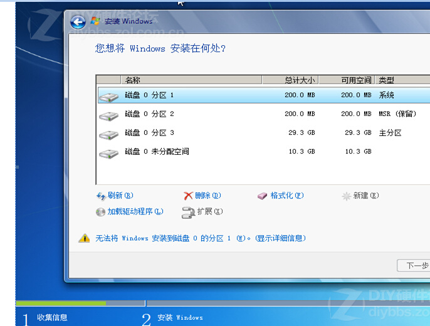Click the setup progress bar at bottom
This screenshot has width=430, height=326.
pos(223,303)
